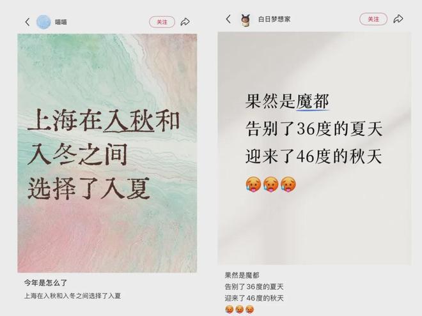Select caption line 迎来了46度的秋天 below image
The image size is (422, 316).
coord(254,298)
